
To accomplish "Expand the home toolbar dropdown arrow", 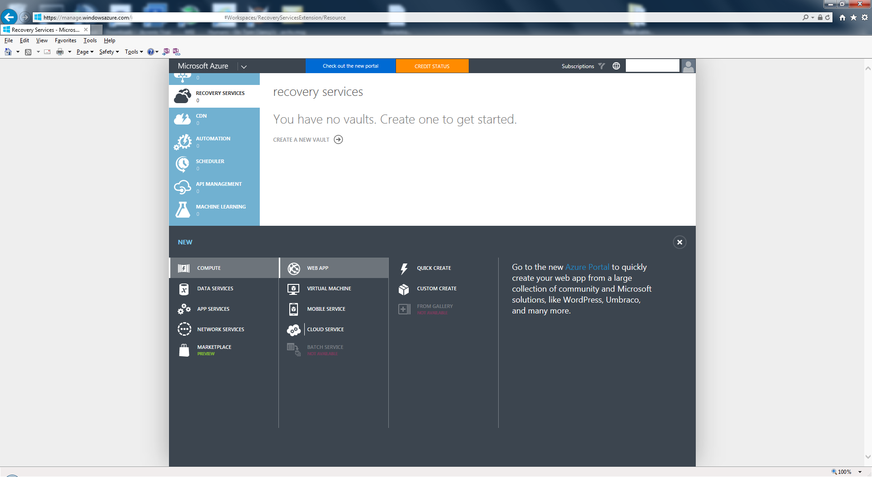I will click(x=18, y=52).
